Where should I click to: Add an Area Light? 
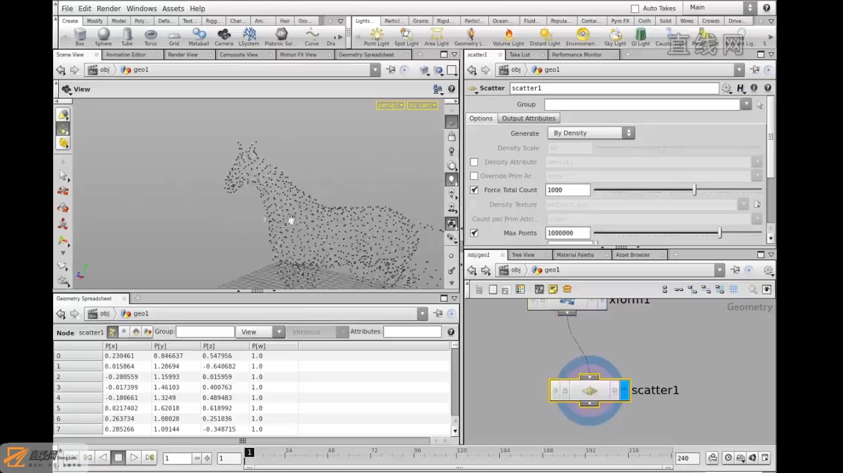point(436,37)
